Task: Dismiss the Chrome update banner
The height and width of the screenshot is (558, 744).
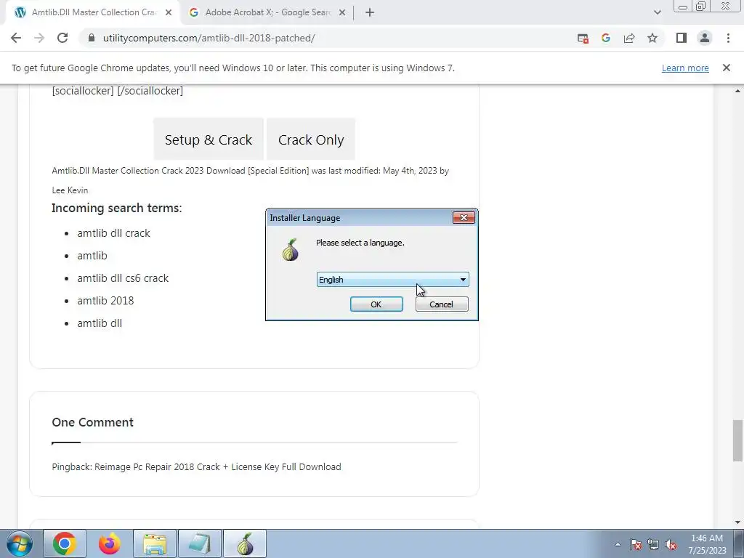Action: (x=727, y=68)
